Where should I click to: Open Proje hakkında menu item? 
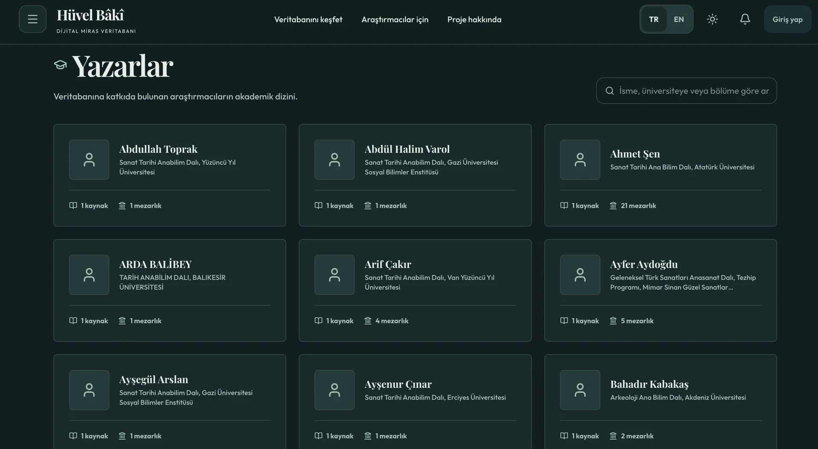[x=474, y=20]
